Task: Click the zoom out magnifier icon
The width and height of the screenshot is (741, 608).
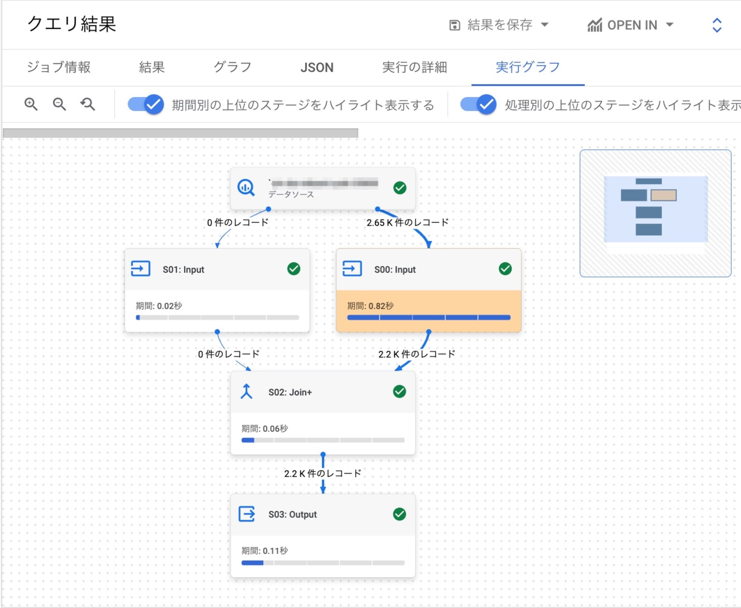Action: point(60,104)
